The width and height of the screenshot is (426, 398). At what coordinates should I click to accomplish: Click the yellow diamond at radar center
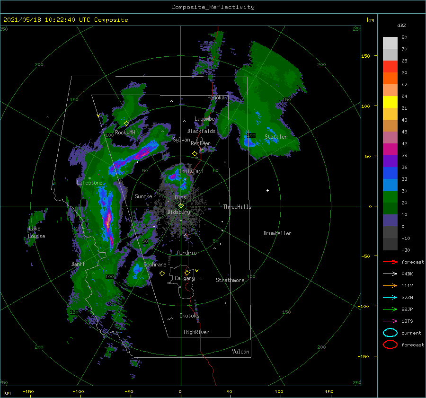point(181,206)
